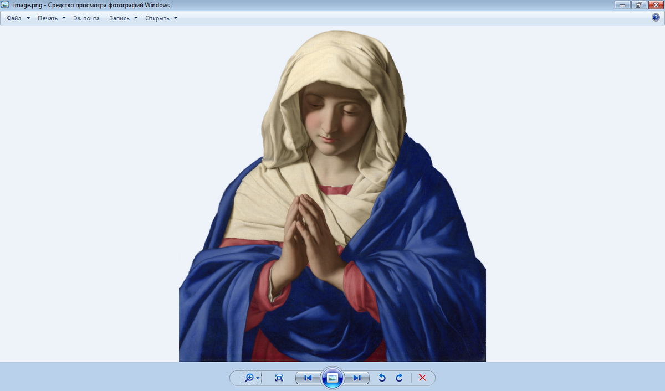Go to the previous photo
This screenshot has height=391, width=665.
pos(308,378)
